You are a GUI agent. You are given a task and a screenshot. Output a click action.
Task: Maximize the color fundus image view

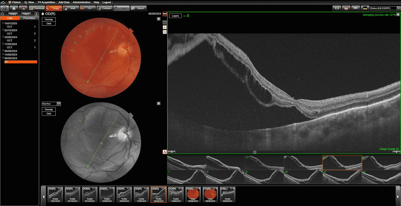(x=159, y=19)
